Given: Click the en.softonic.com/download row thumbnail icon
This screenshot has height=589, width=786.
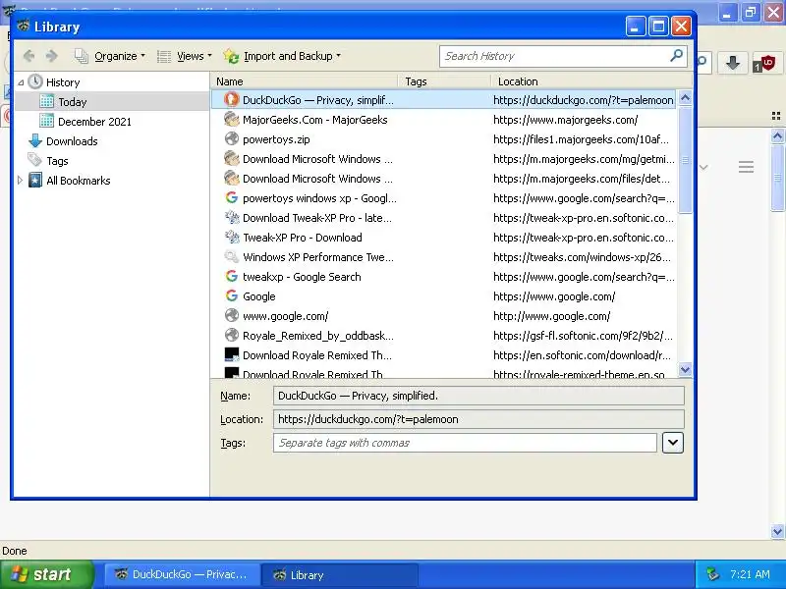Looking at the screenshot, I should point(231,354).
